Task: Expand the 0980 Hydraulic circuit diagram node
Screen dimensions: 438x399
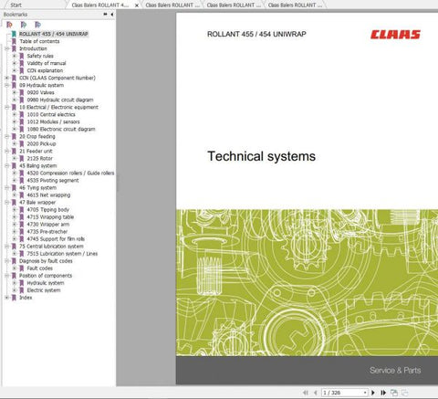Action: [x=15, y=100]
